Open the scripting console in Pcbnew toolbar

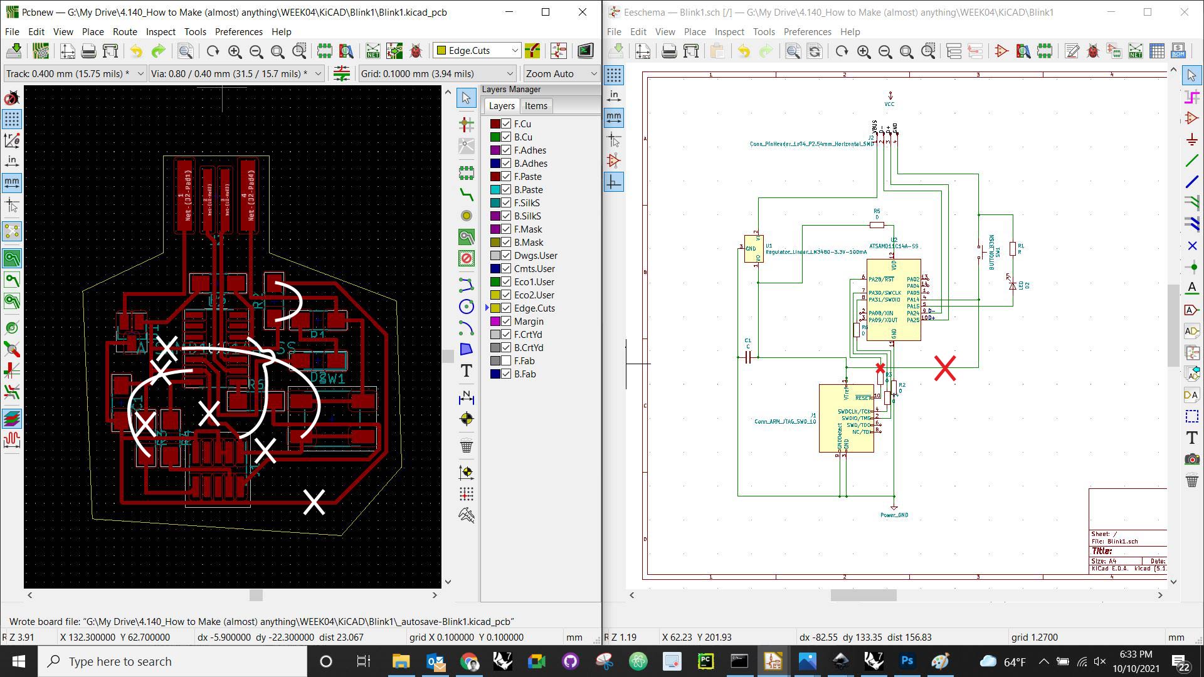click(x=585, y=51)
